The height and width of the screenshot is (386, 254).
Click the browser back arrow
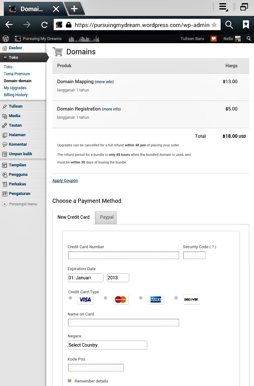[x=9, y=25]
